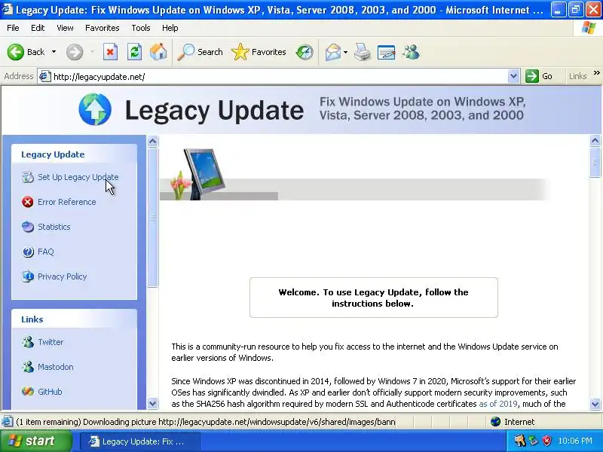Click the greyed Forward arrow button
Image resolution: width=603 pixels, height=452 pixels.
(75, 52)
